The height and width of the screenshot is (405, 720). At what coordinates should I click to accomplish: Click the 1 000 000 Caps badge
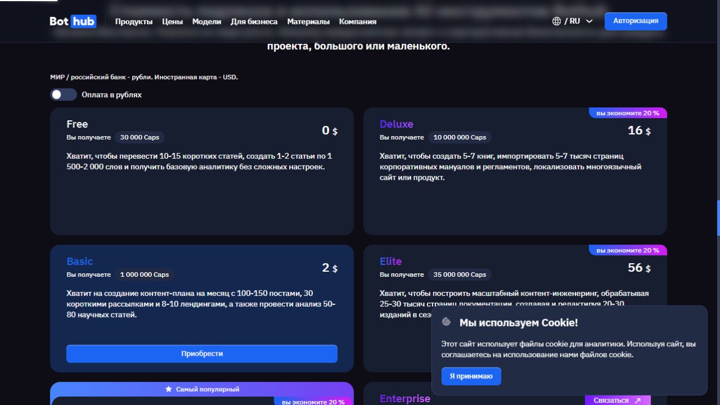point(145,275)
